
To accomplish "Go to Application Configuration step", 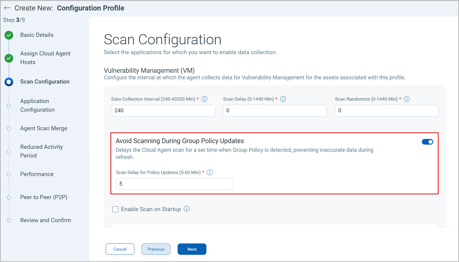I will pos(37,105).
